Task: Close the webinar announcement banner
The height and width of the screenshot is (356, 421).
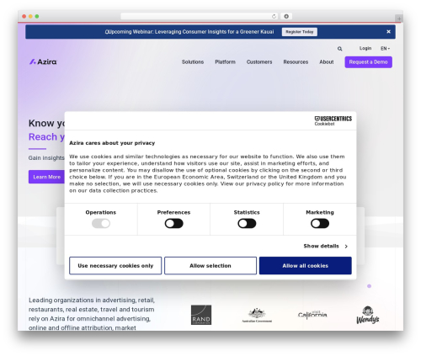Action: (x=388, y=32)
